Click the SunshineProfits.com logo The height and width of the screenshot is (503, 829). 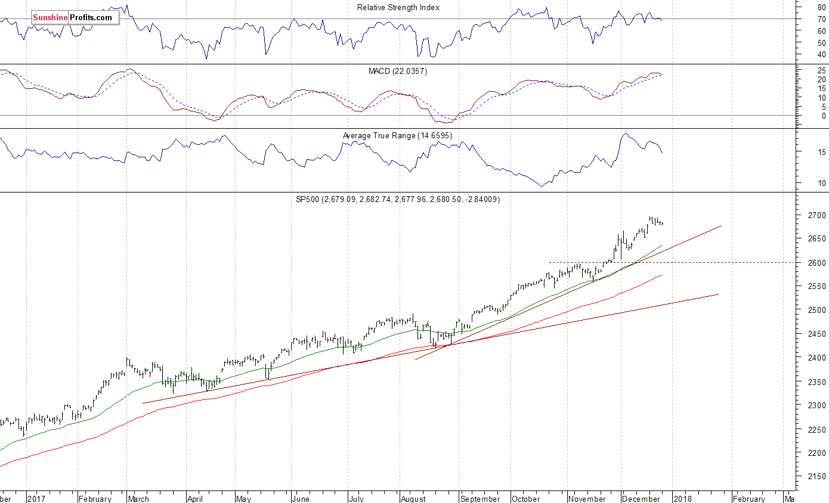(x=75, y=17)
